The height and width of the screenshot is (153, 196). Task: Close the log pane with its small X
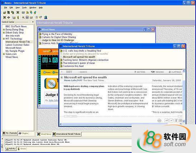coord(2,139)
